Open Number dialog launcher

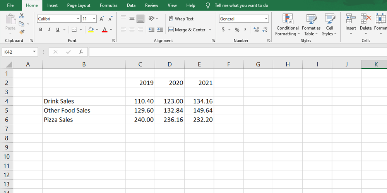pos(269,41)
